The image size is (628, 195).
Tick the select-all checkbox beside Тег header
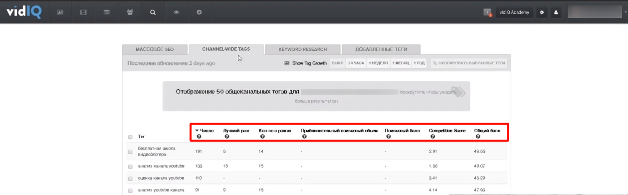pyautogui.click(x=130, y=137)
